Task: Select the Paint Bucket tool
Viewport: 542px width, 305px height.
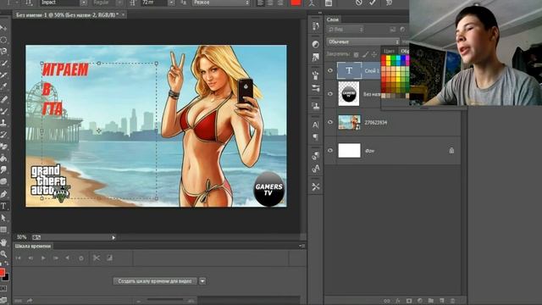Action: click(x=3, y=158)
